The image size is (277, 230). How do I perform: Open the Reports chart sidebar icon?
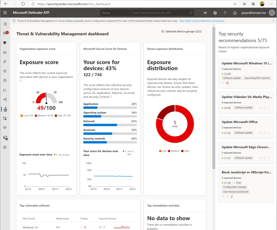[5, 90]
